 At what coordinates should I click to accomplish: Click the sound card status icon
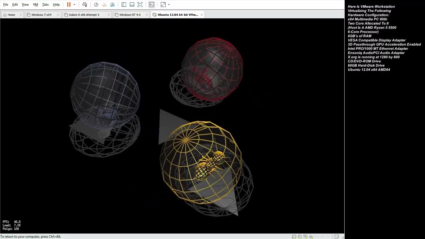coord(311,237)
